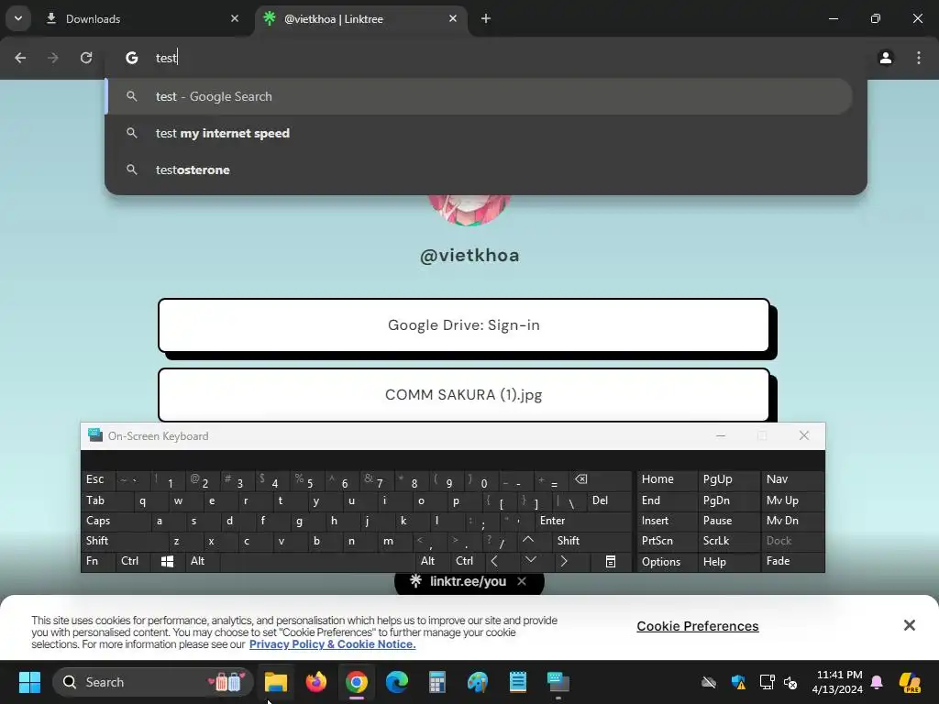Click the Del key on the keyboard
939x704 pixels.
click(609, 501)
